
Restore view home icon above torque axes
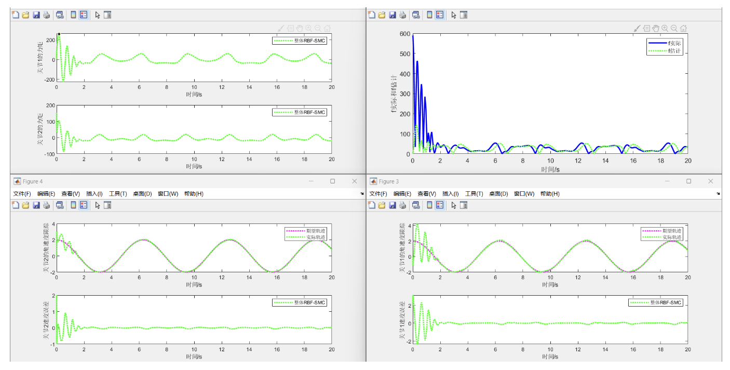click(x=328, y=29)
